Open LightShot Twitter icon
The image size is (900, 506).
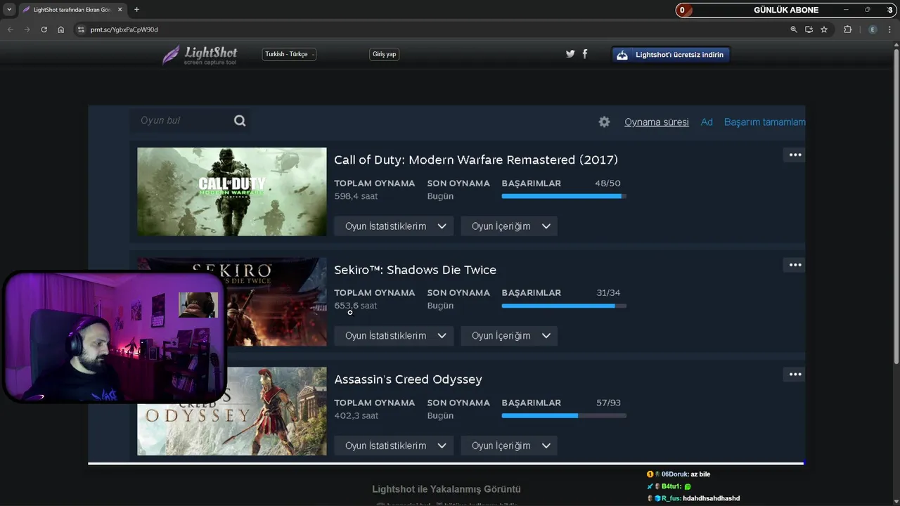click(570, 53)
